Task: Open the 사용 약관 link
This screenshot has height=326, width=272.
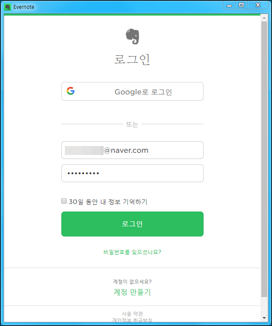Action: click(x=132, y=314)
